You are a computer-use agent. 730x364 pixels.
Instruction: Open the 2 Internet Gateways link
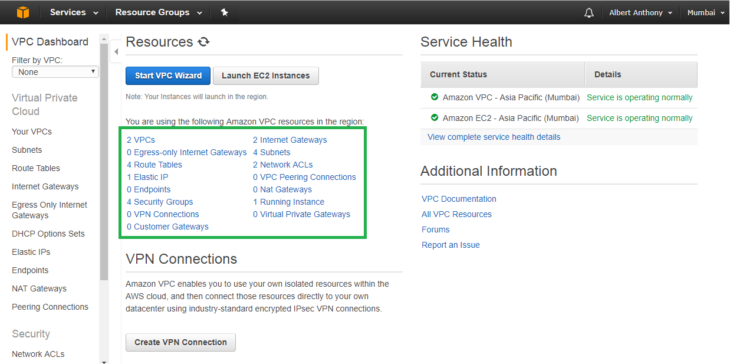point(290,140)
